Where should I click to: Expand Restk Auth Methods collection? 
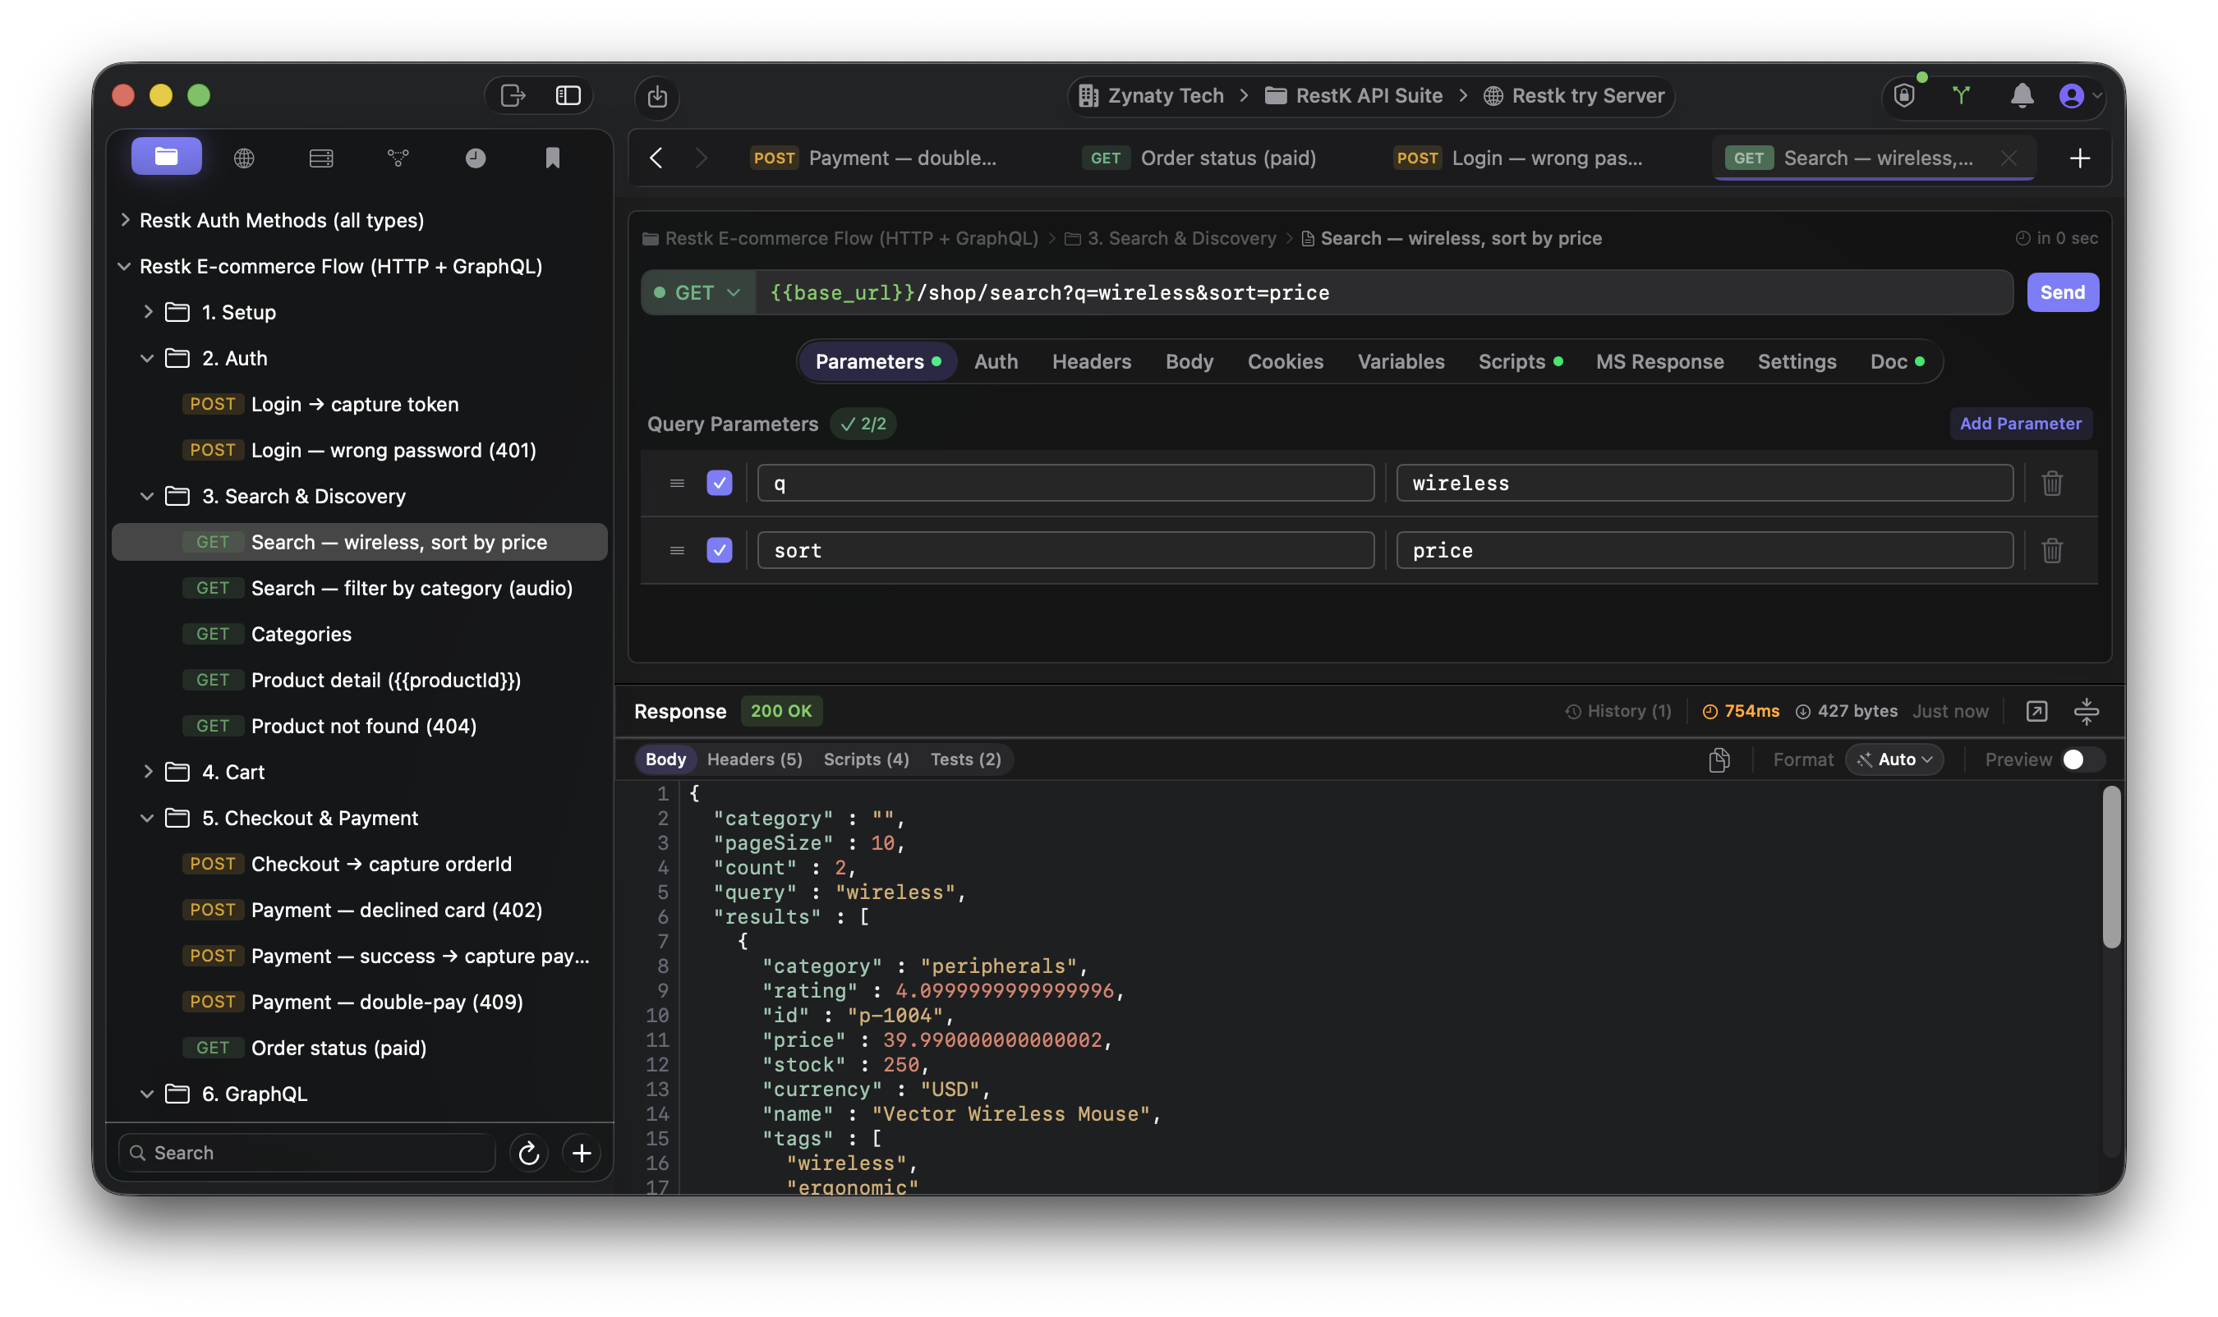124,219
